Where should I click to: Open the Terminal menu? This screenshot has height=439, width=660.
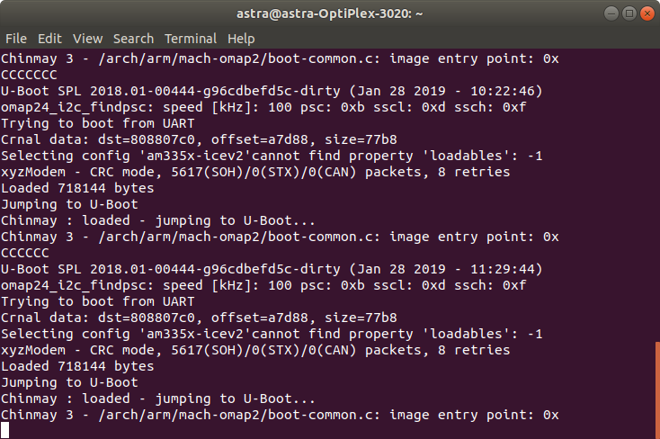[191, 39]
